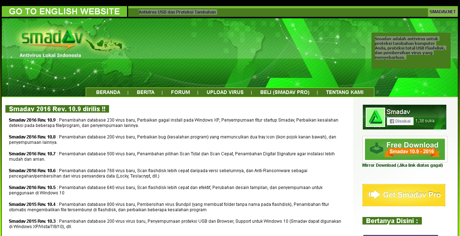The height and width of the screenshot is (236, 460).
Task: Click the Smadav title in Facebook widget
Action: 398,112
